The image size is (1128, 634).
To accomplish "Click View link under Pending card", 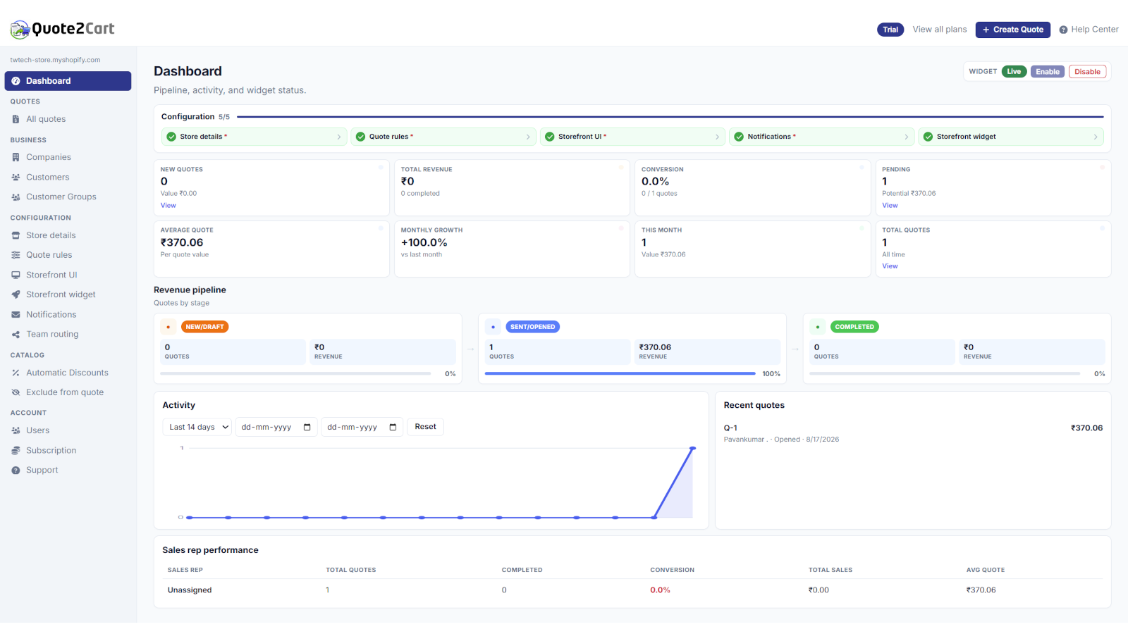I will point(890,206).
